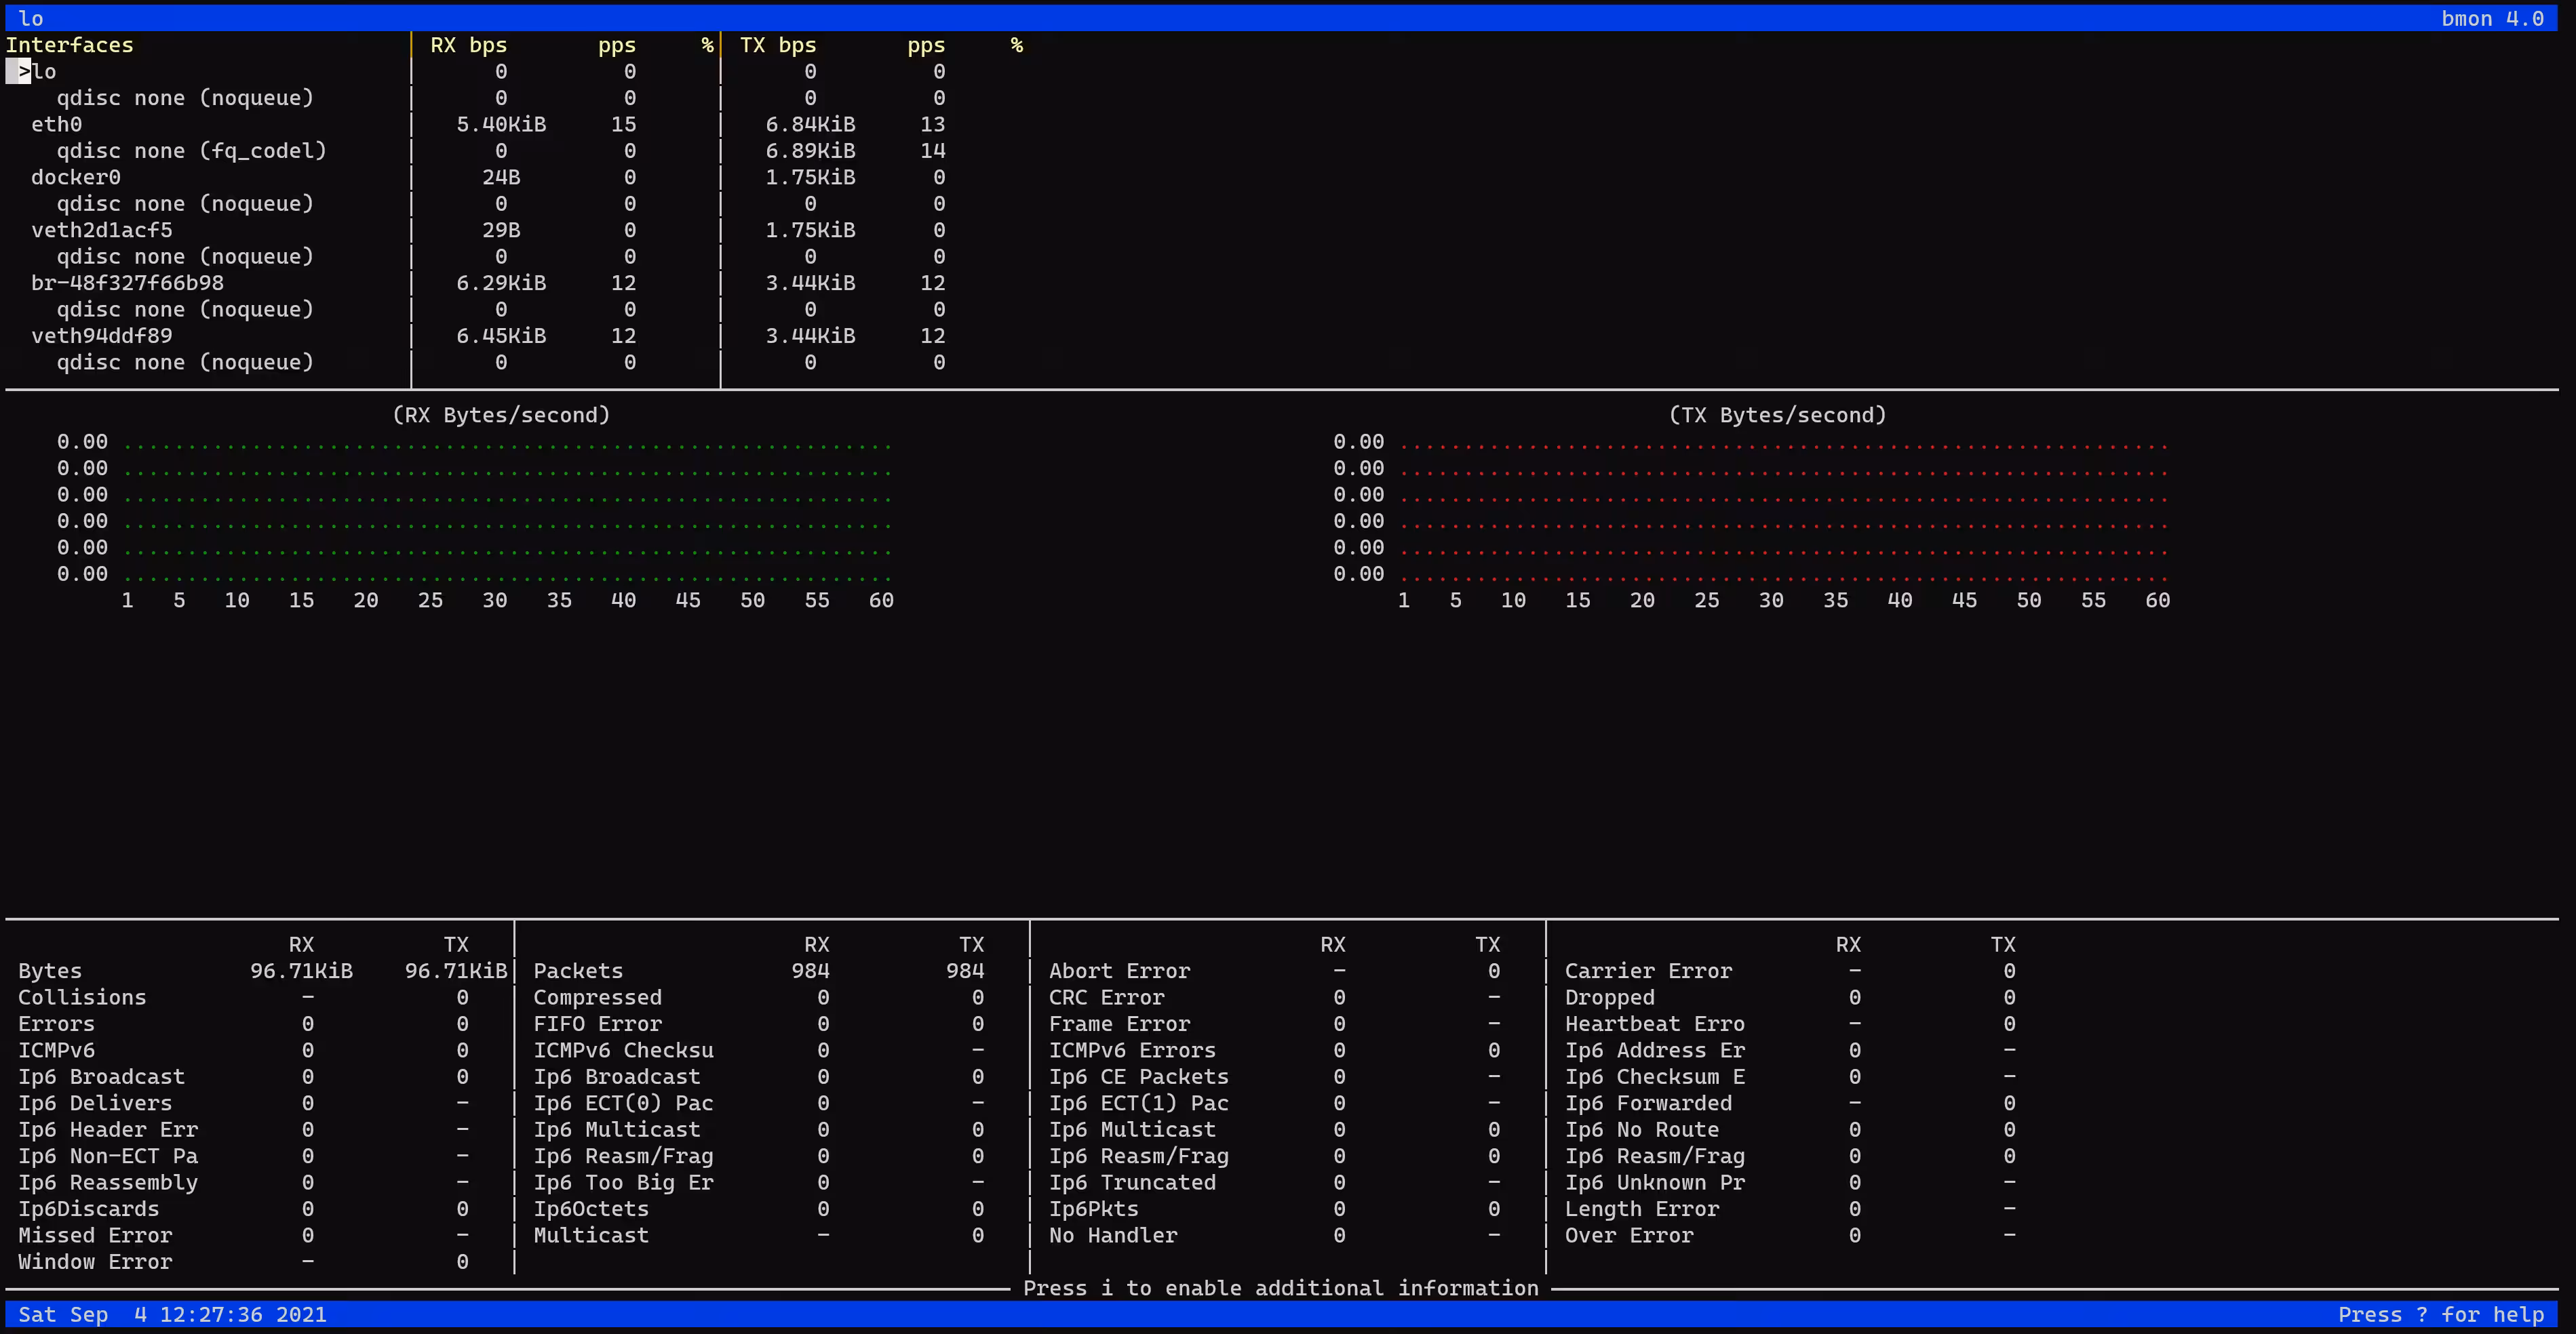Click the Window Error label

(95, 1262)
